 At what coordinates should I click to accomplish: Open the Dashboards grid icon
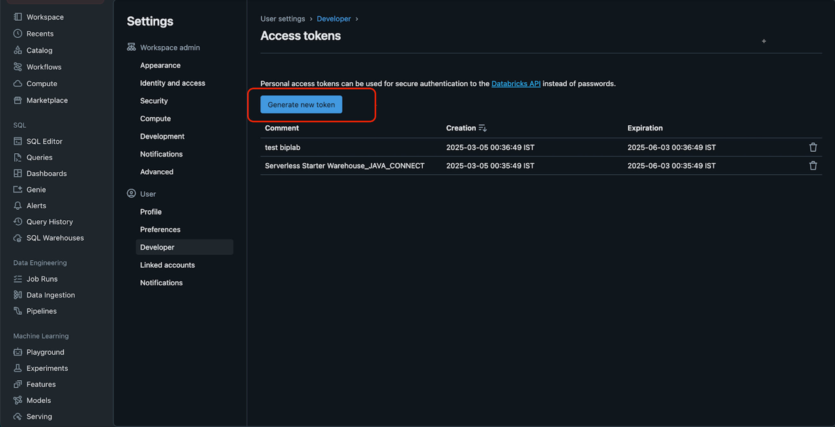(18, 174)
